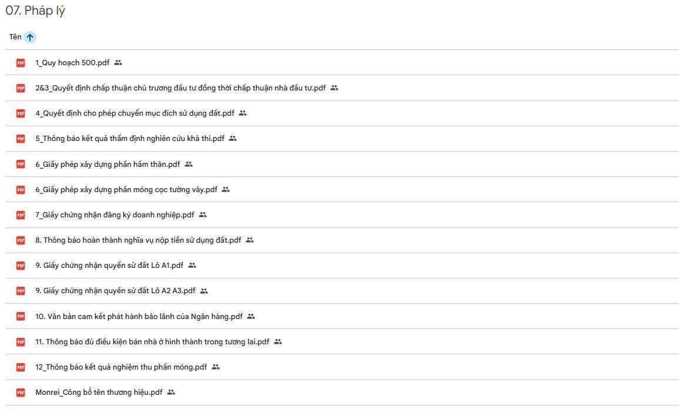The width and height of the screenshot is (679, 416).
Task: Select the Monrei_Công bố tên thương hiệu.pdf row
Action: pyautogui.click(x=342, y=392)
